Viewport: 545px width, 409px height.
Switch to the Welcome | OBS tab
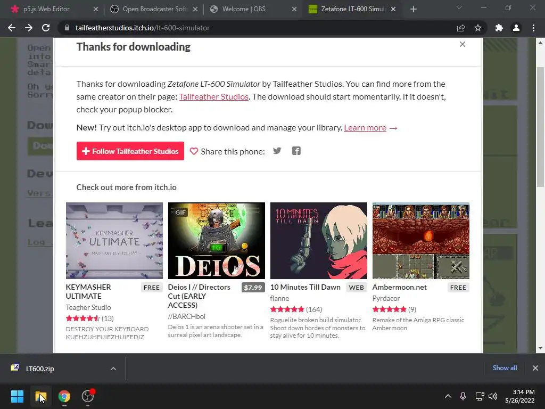244,9
